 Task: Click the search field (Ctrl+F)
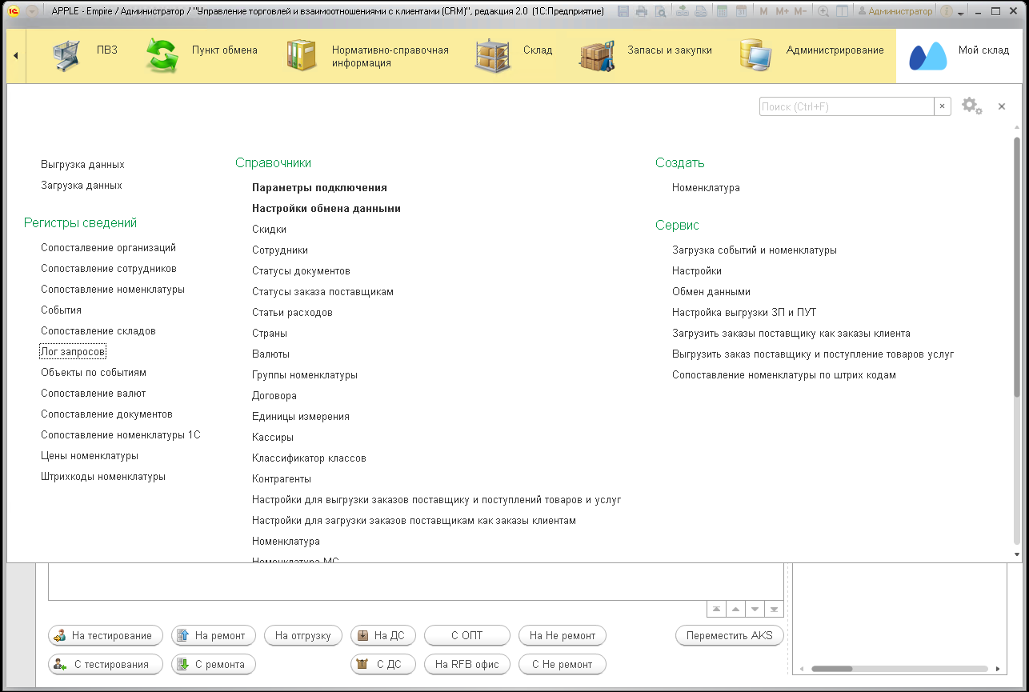pos(846,106)
